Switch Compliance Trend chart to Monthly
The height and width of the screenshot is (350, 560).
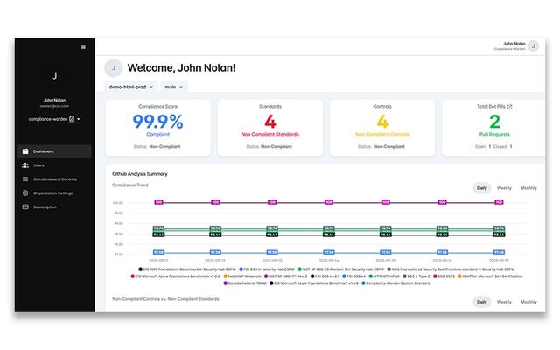[528, 188]
